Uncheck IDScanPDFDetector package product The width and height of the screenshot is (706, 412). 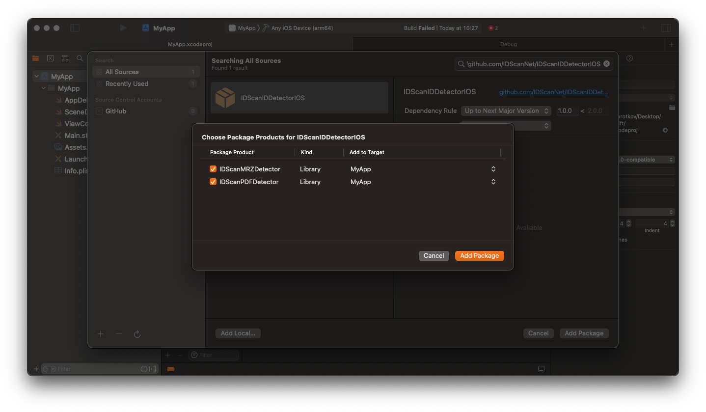[x=213, y=182]
